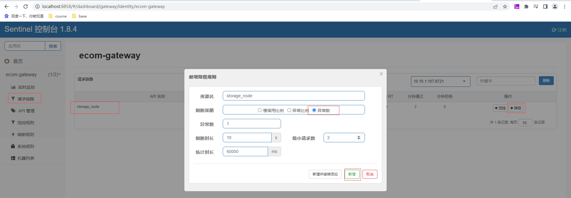
Task: Click the 资源名 input field
Action: [x=294, y=96]
